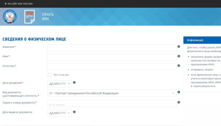Open the Дата выдачи документа date picker
The width and height of the screenshot is (221, 126).
pos(60,113)
